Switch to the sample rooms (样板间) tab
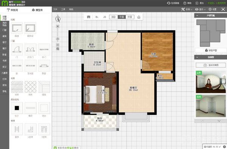This screenshot has height=149, width=227. [12, 10]
